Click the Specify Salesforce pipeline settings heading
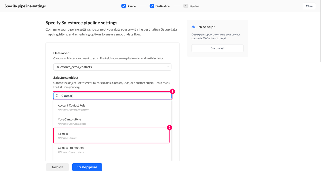The image size is (321, 173). point(81,23)
